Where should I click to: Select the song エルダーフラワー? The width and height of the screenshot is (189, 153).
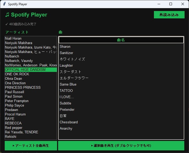tap(121, 78)
